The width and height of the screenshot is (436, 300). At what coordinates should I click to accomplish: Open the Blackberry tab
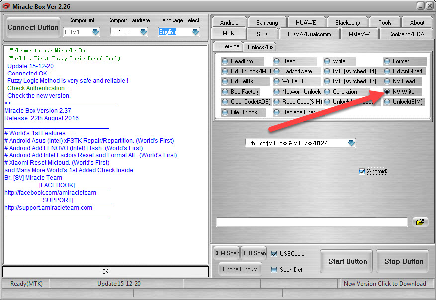pos(348,23)
